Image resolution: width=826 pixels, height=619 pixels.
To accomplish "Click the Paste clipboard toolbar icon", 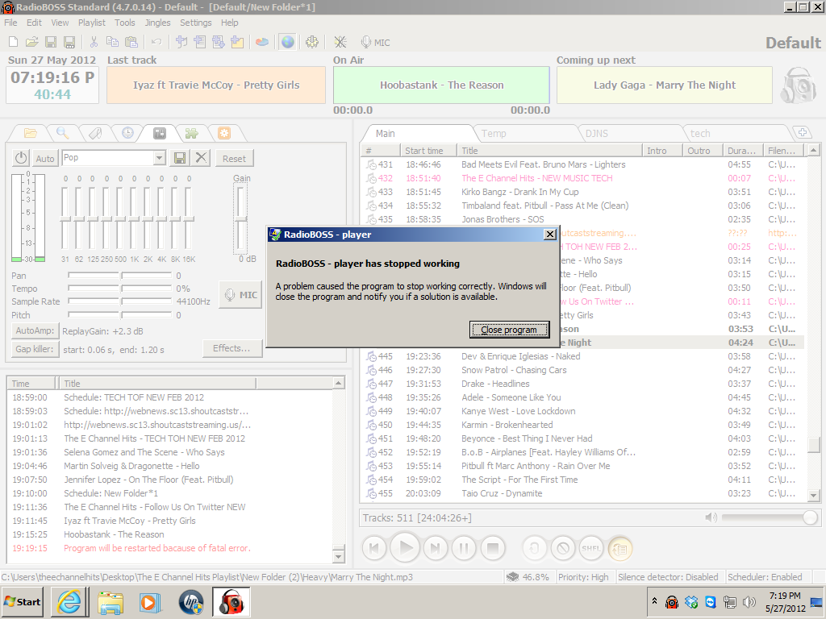I will (x=131, y=42).
